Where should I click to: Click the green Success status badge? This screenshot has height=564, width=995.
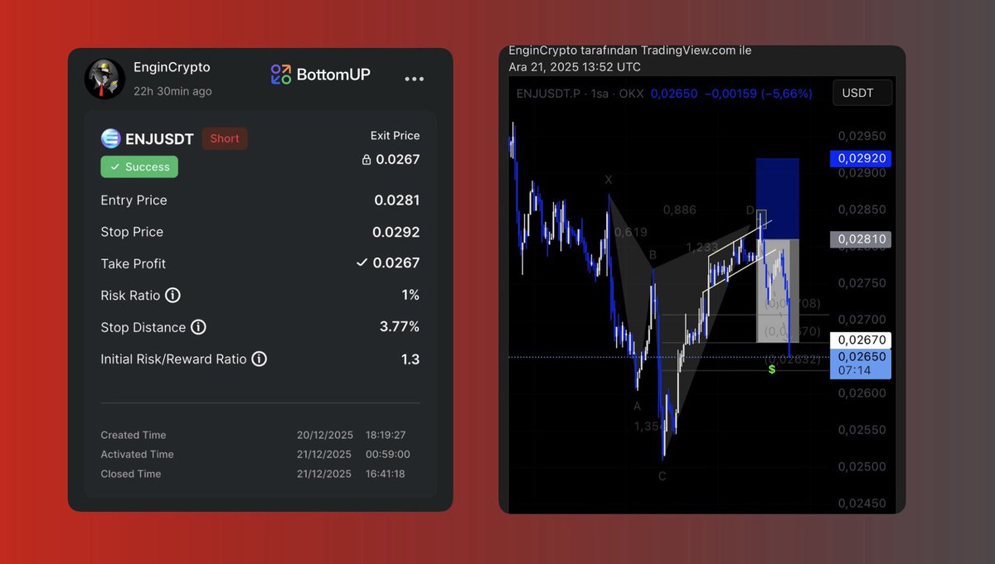point(139,166)
